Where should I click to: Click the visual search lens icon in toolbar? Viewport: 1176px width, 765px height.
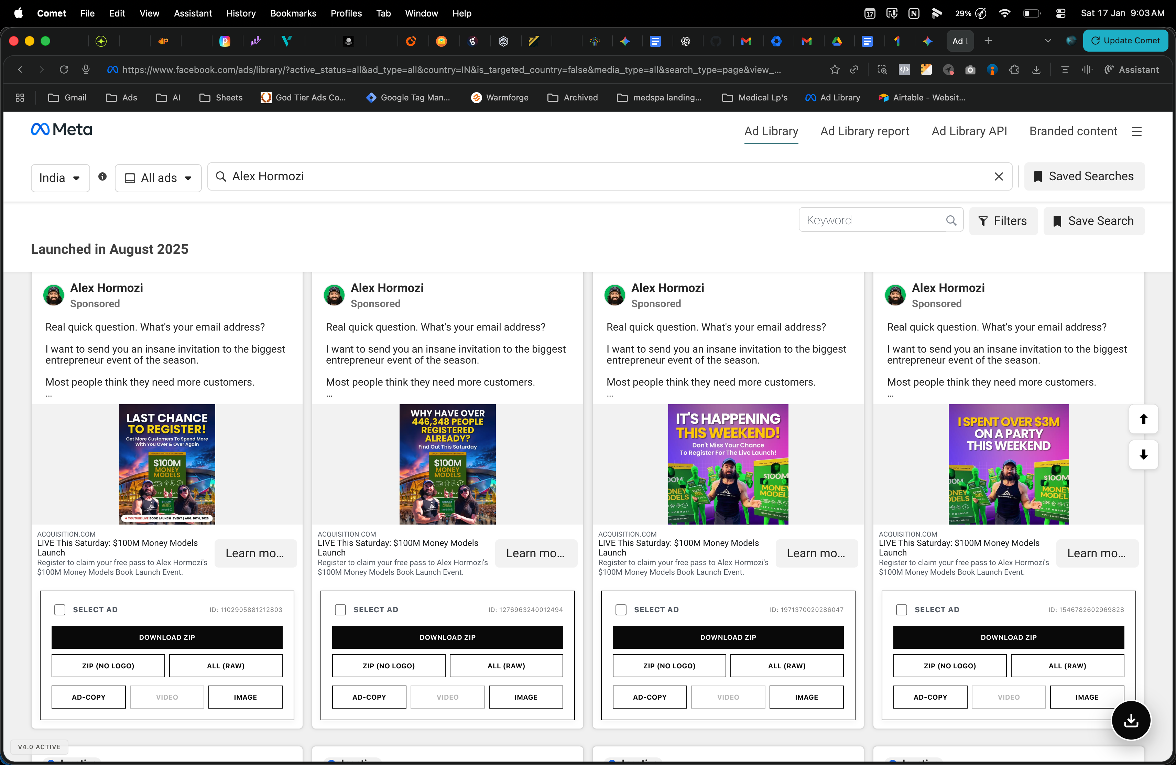point(882,70)
